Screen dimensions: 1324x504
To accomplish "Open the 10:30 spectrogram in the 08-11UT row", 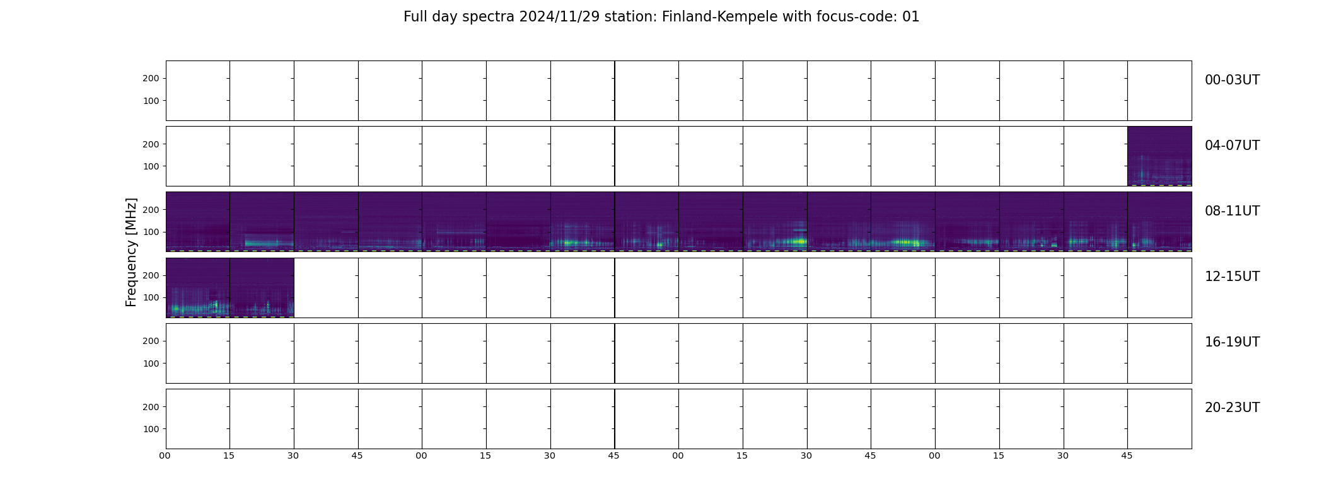I will (x=839, y=222).
